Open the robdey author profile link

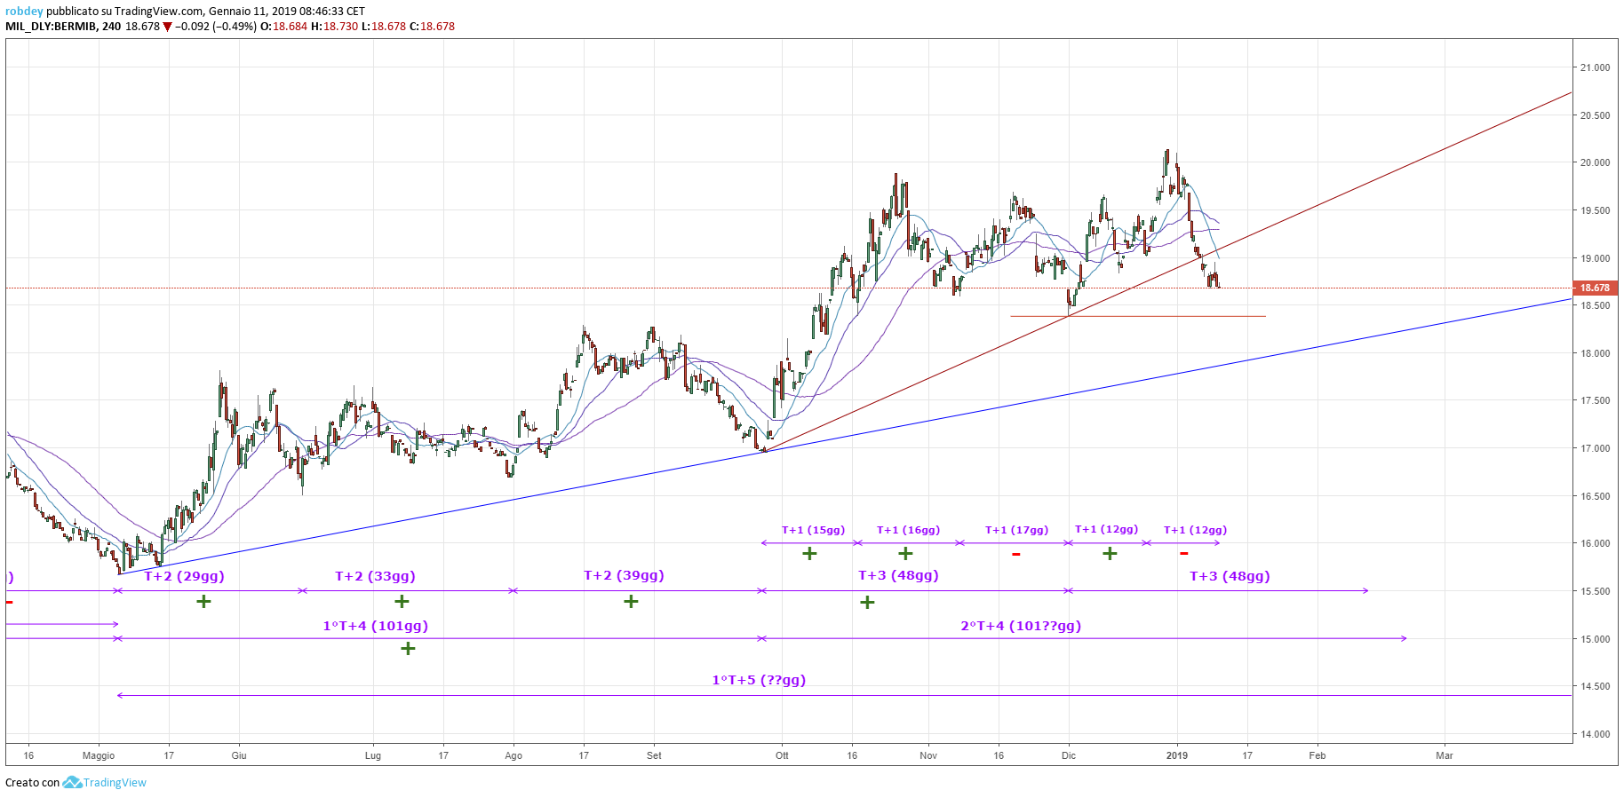pyautogui.click(x=24, y=12)
